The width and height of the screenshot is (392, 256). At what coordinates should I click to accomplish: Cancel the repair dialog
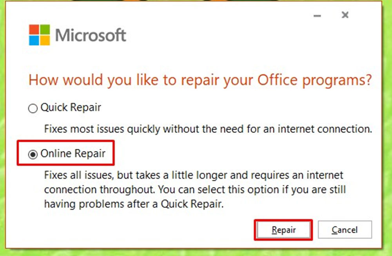(345, 230)
